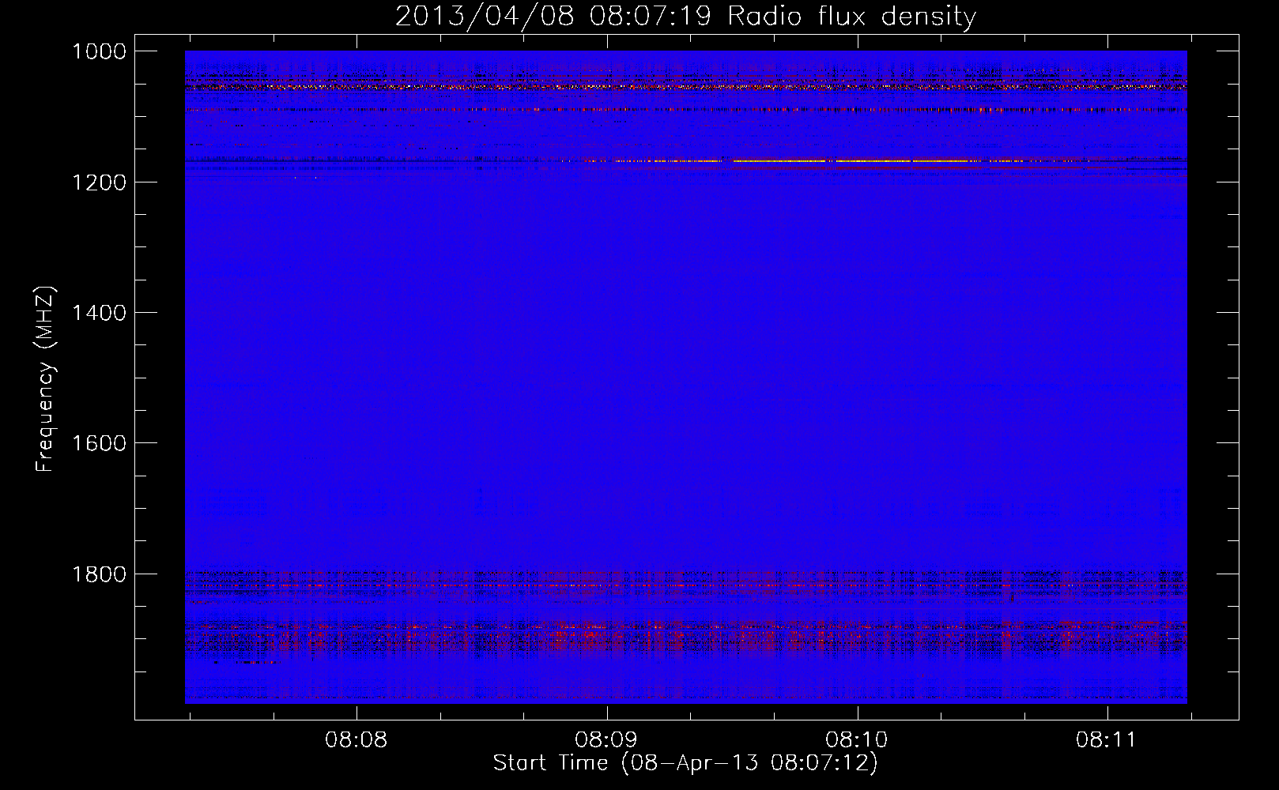Click the 1200 frequency tick label
The image size is (1279, 790).
click(99, 182)
